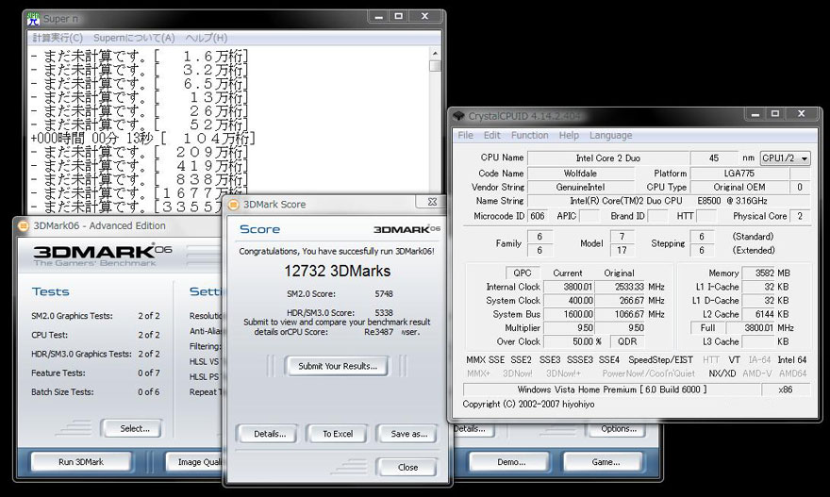Click the Physical Core value 2
The height and width of the screenshot is (497, 830).
click(x=800, y=216)
